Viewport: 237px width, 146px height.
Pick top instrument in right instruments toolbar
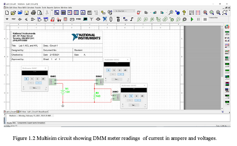227,27
